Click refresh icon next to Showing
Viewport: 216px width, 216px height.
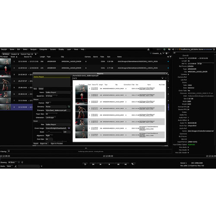22,162
